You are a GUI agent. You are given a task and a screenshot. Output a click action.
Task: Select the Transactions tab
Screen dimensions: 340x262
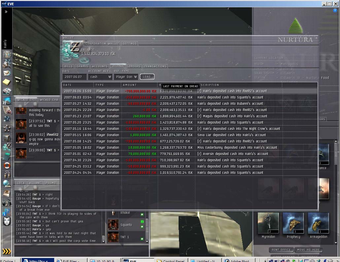click(x=155, y=66)
